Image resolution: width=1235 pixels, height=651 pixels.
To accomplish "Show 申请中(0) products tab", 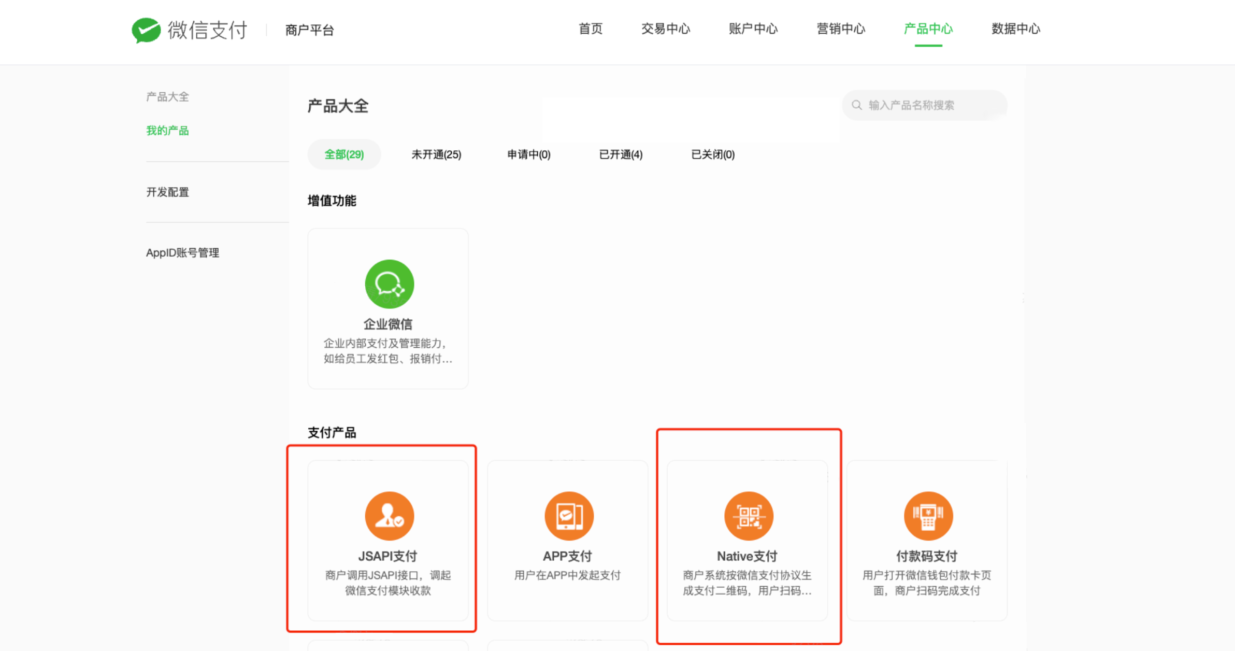I will 528,154.
